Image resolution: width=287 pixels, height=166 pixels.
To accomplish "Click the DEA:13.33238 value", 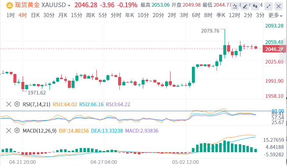I will [x=107, y=131].
